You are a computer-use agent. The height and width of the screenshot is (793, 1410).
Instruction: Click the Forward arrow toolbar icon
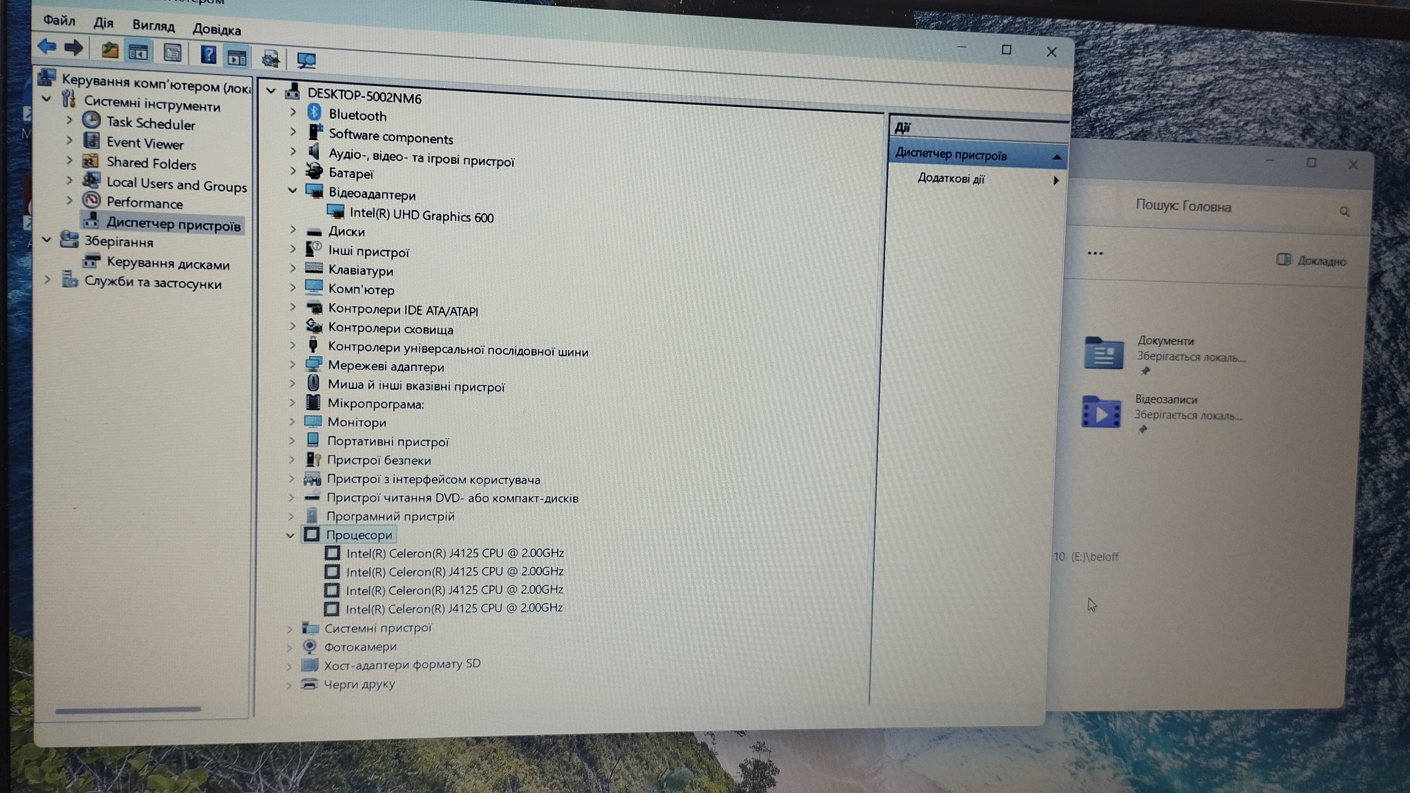click(x=73, y=48)
